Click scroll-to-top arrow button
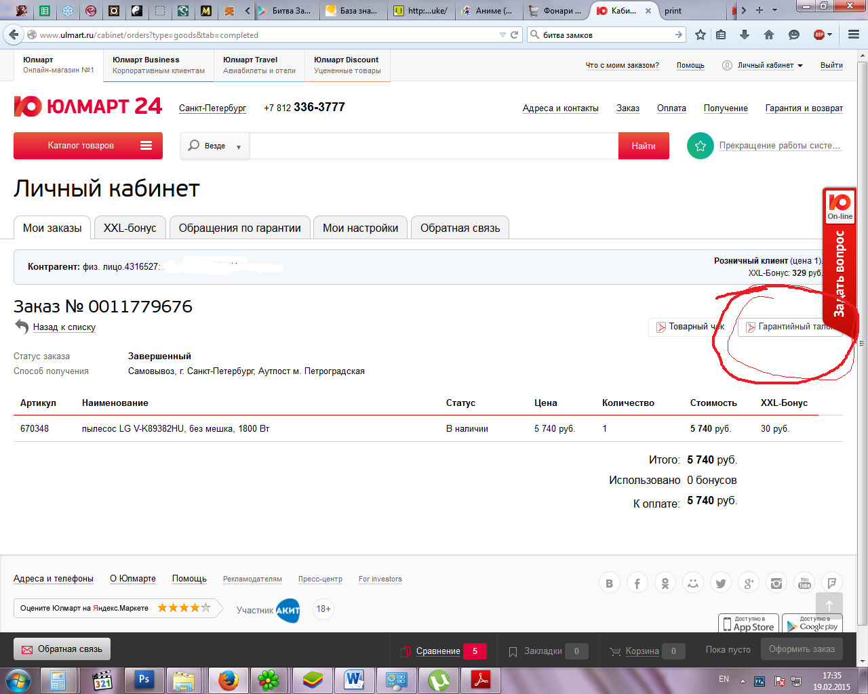868x694 pixels. (829, 605)
